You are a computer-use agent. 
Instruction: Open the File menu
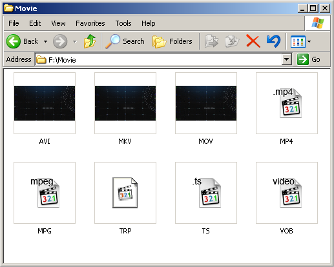tap(14, 23)
